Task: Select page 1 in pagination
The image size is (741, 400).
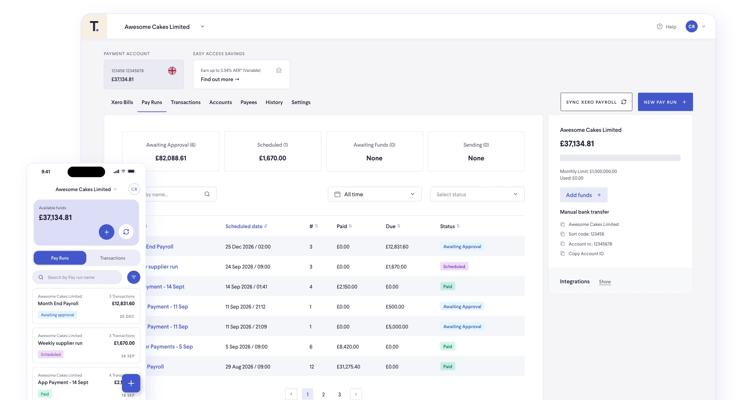Action: click(x=308, y=394)
